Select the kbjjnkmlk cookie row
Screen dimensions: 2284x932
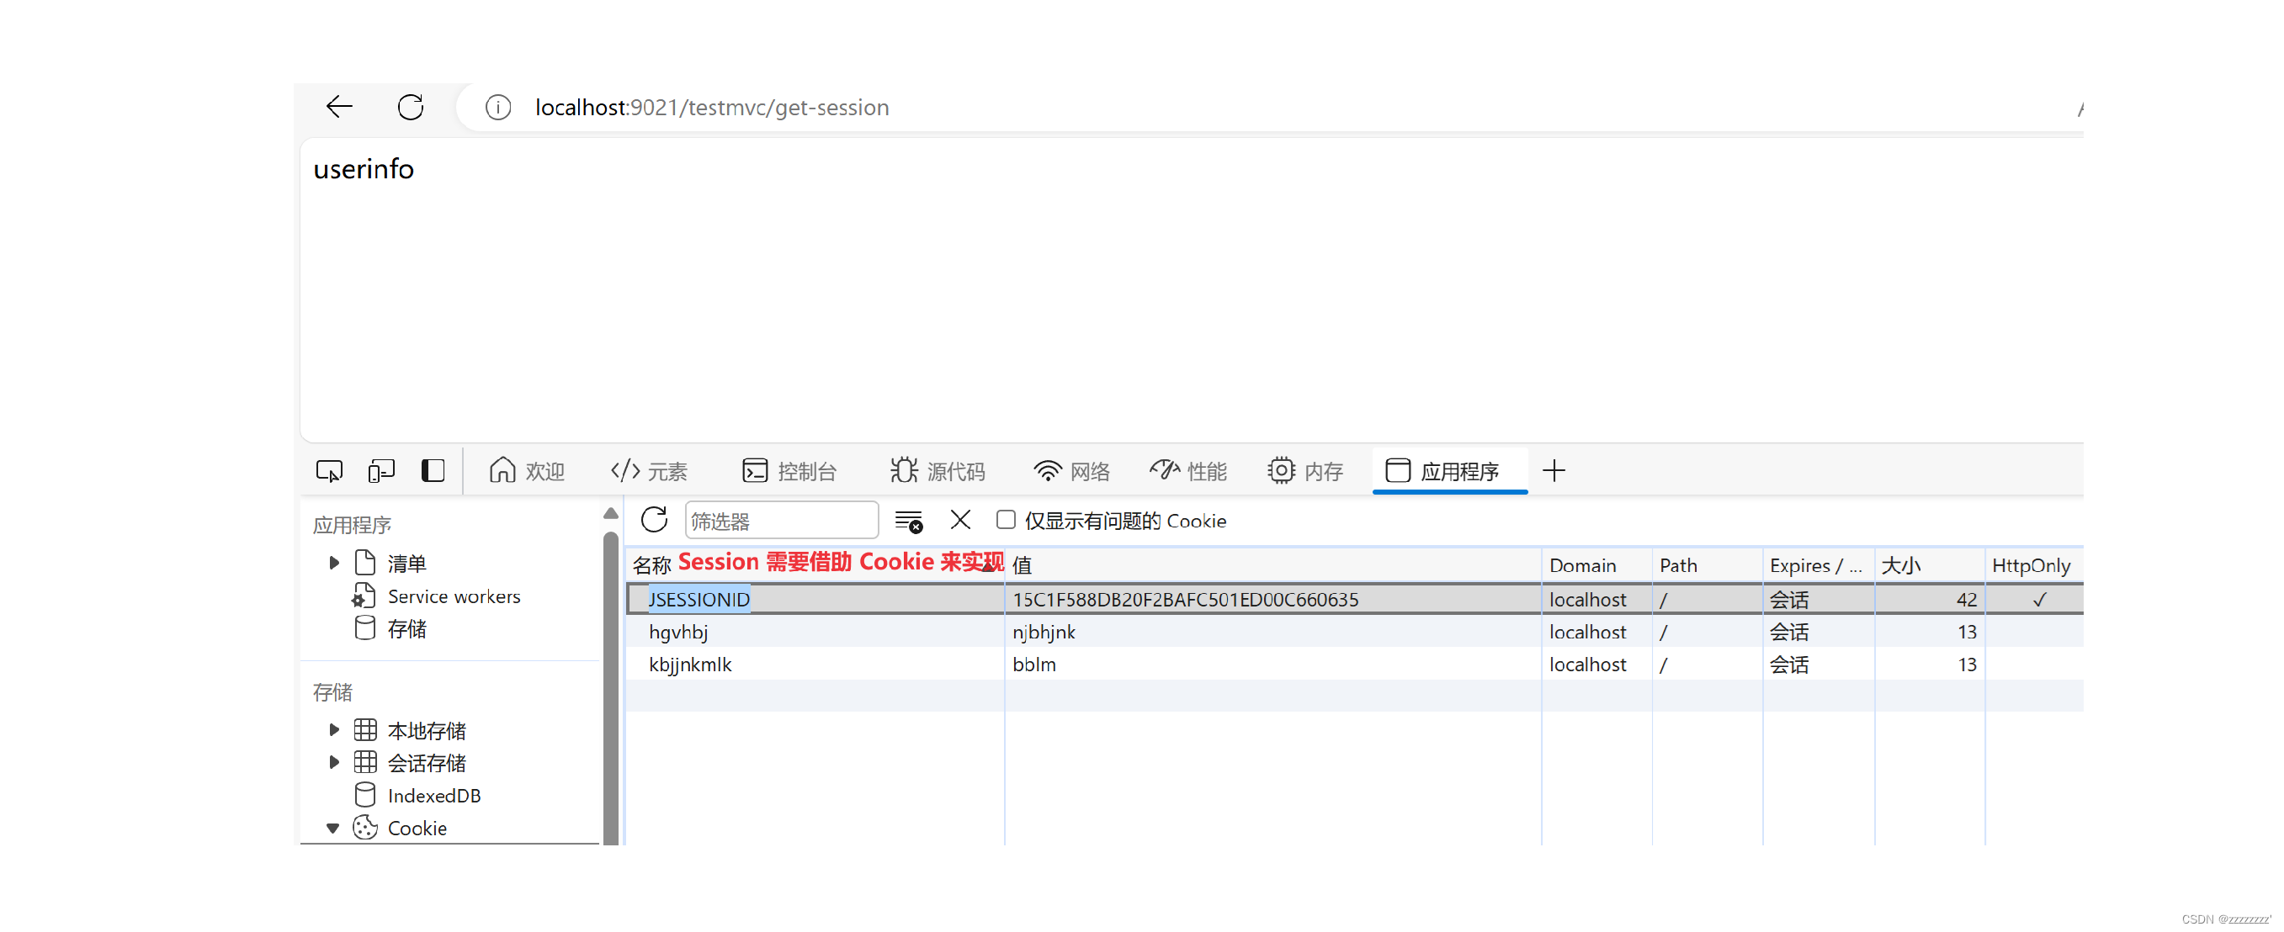pyautogui.click(x=1354, y=665)
